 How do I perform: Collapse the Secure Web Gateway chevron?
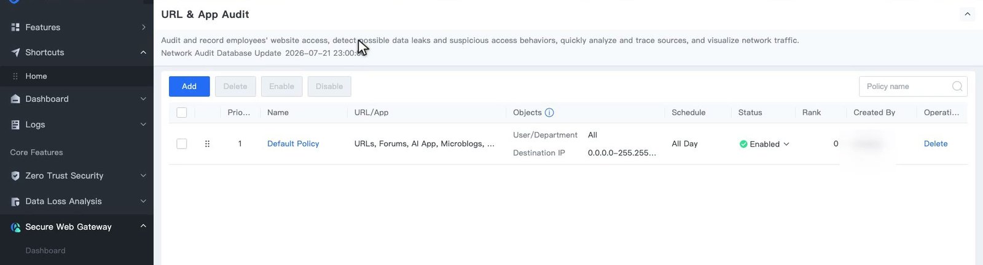coord(143,226)
